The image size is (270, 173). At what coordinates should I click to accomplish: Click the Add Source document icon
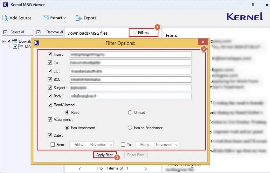[x=5, y=18]
